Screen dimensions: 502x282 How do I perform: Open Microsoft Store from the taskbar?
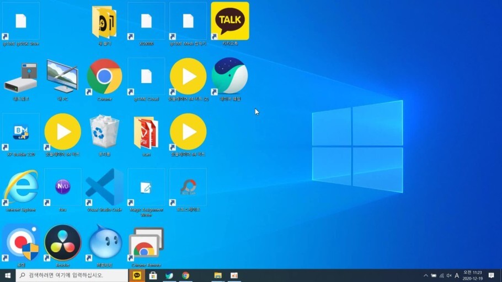153,275
